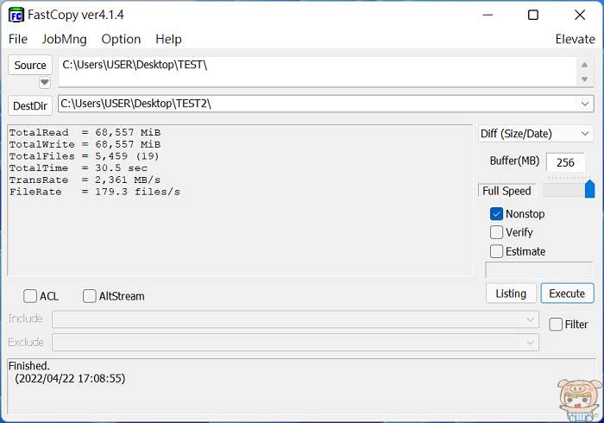This screenshot has width=604, height=423.
Task: Click the FileRate = 179.3 files/s line
Action: click(95, 192)
